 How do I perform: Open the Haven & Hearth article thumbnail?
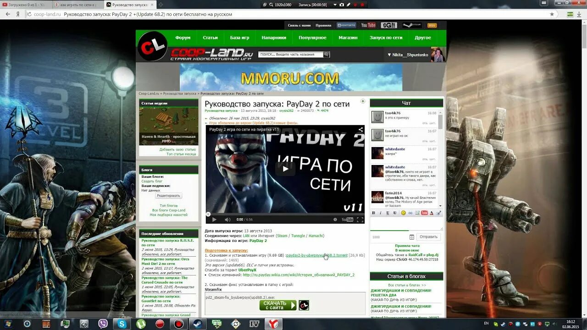click(x=168, y=126)
